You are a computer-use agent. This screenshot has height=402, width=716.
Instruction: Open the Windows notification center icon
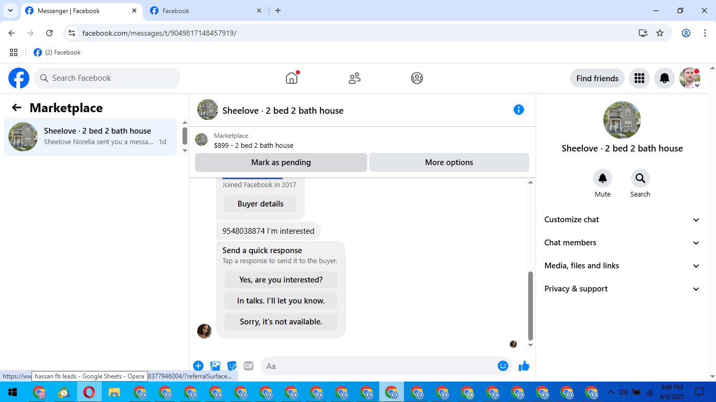(699, 392)
